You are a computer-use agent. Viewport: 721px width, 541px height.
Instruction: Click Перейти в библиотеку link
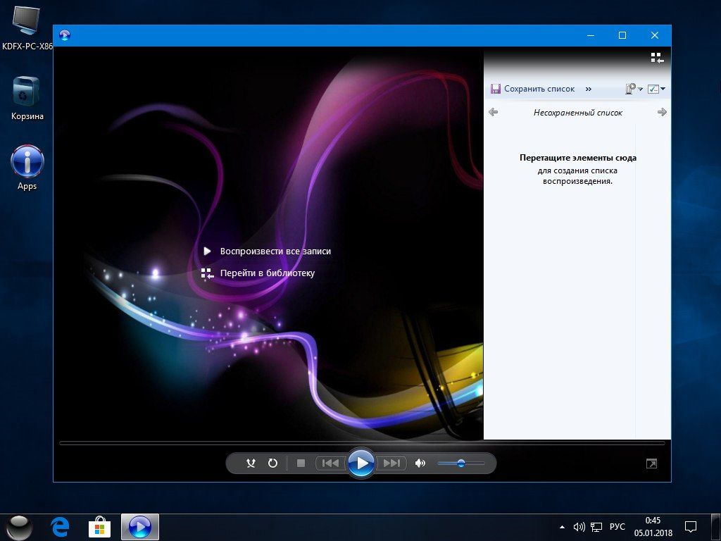(x=267, y=273)
